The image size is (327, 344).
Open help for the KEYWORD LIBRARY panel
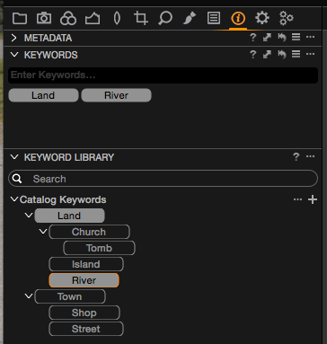pos(296,156)
